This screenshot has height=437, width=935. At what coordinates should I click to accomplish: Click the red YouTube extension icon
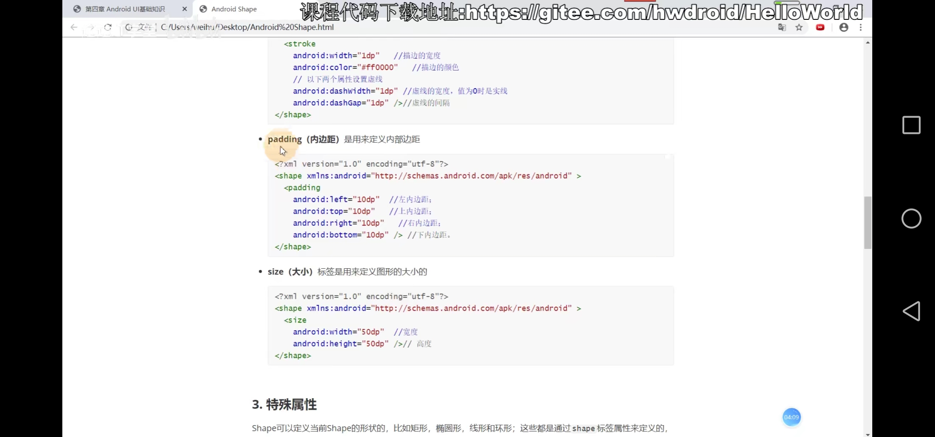pos(820,27)
